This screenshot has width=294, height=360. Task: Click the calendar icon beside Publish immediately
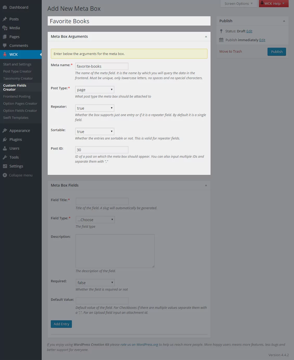[x=221, y=40]
